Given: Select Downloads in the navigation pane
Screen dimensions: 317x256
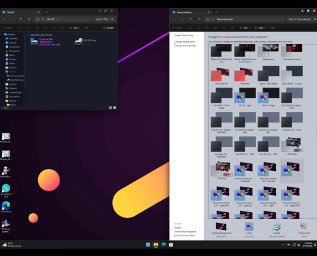Looking at the screenshot, I should click(x=13, y=51).
